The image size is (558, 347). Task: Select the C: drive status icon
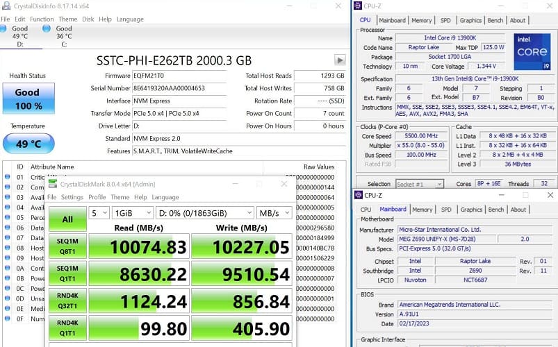pyautogui.click(x=47, y=29)
